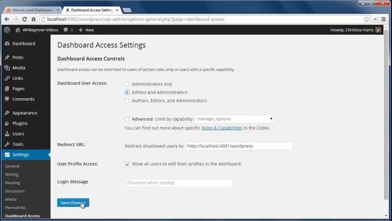Click the Pages sidebar icon
Image resolution: width=392 pixels, height=221 pixels.
tap(7, 88)
